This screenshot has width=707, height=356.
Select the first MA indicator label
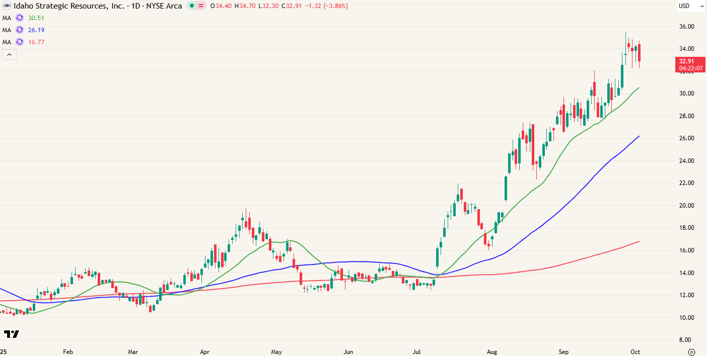click(x=7, y=18)
